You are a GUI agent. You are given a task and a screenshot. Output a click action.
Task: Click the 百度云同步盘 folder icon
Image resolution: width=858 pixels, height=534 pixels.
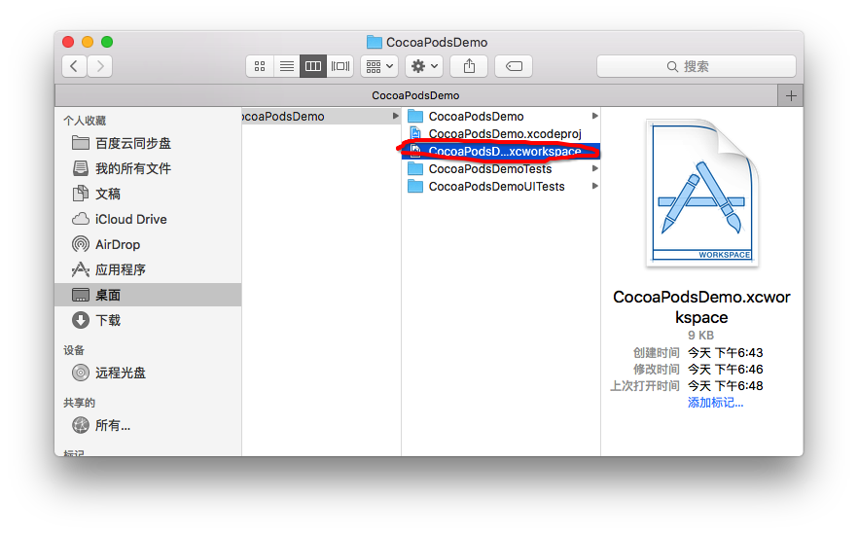click(81, 143)
